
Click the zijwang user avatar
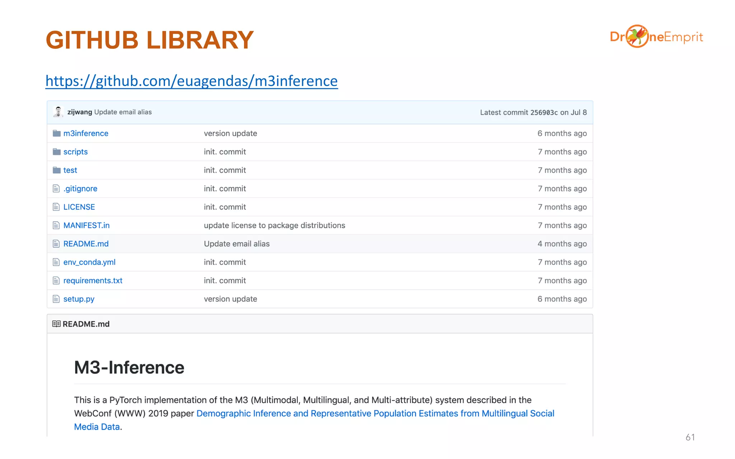(x=58, y=112)
